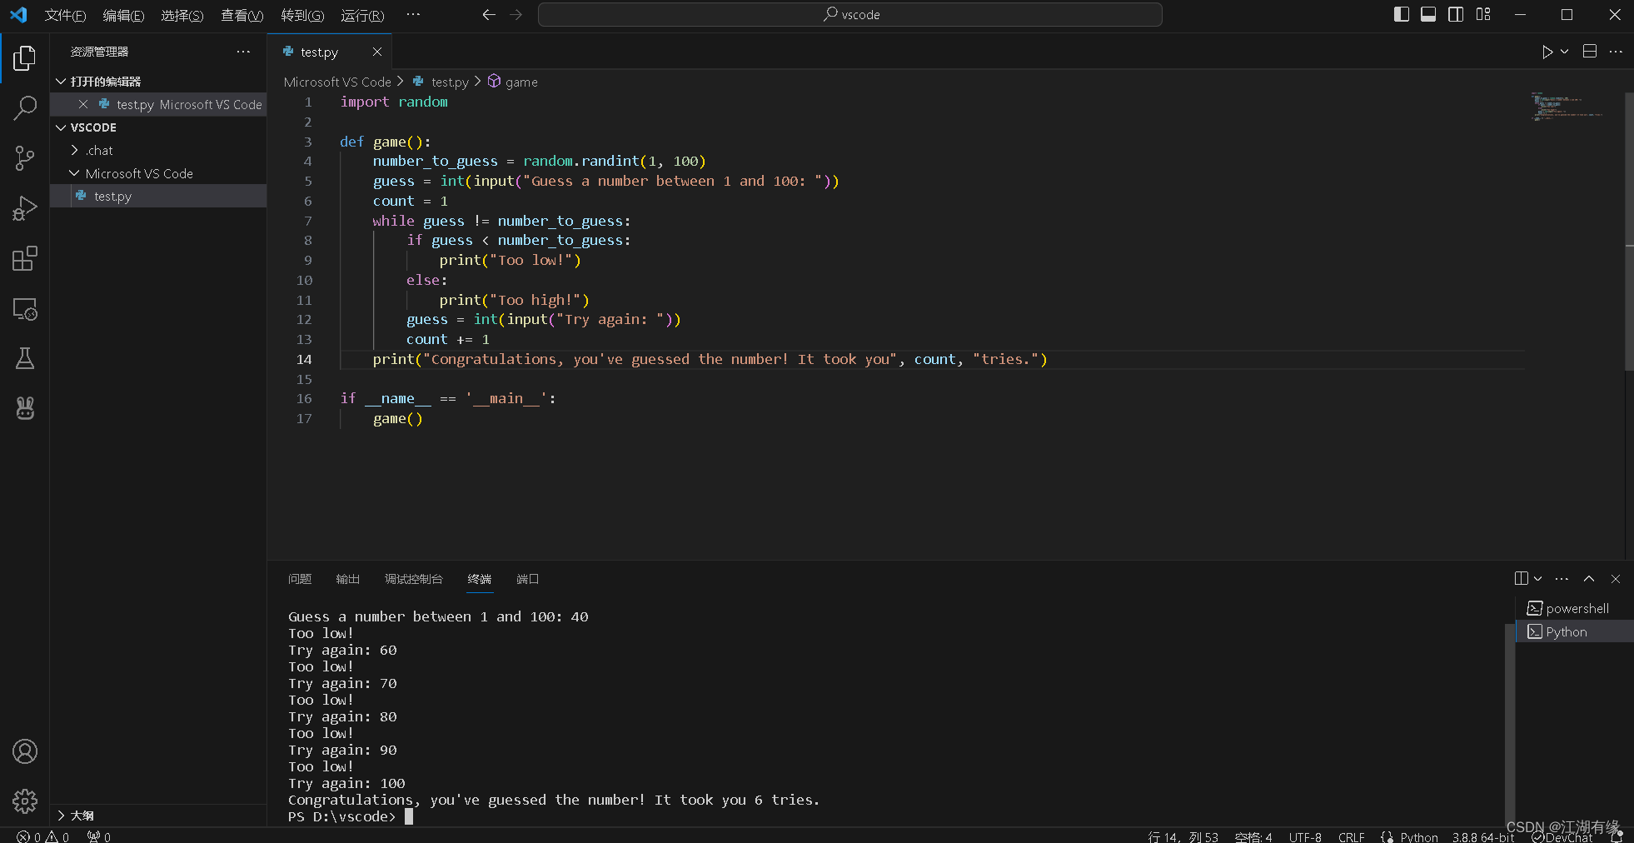Click the indentation spaces setting in status bar

[1253, 836]
